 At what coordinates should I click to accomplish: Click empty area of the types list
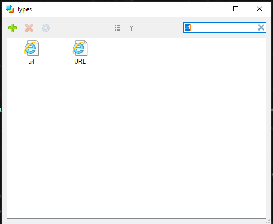tap(136, 139)
